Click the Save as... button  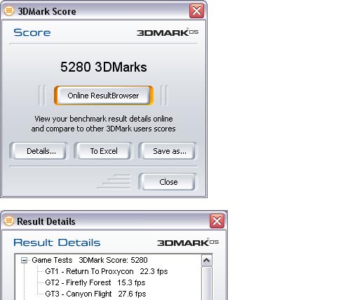tap(168, 151)
